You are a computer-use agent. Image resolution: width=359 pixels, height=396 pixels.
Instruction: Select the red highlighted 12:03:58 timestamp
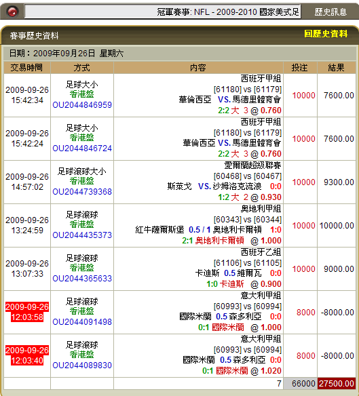point(27,312)
